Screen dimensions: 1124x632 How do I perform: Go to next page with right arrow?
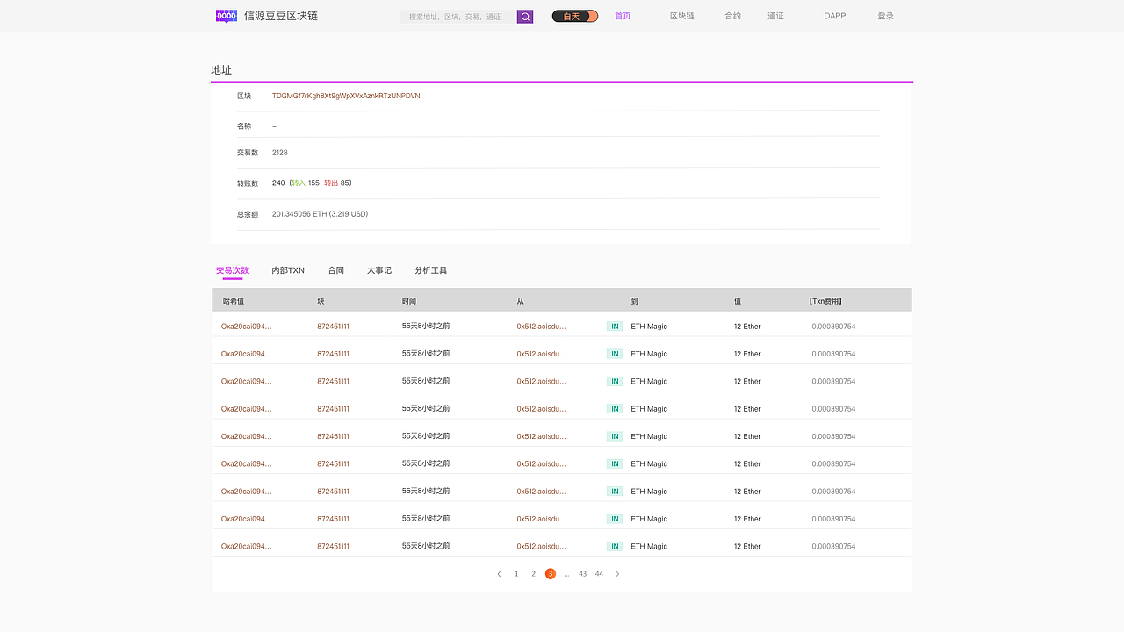(x=617, y=574)
